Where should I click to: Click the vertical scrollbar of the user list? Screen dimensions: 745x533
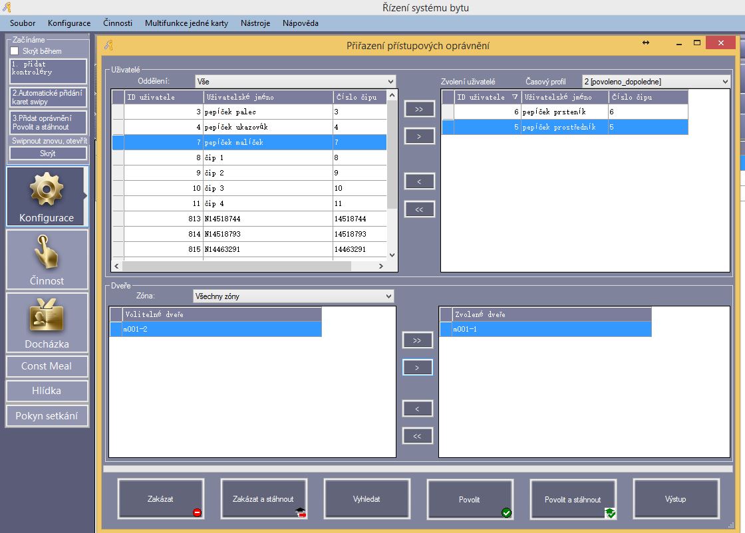point(392,175)
